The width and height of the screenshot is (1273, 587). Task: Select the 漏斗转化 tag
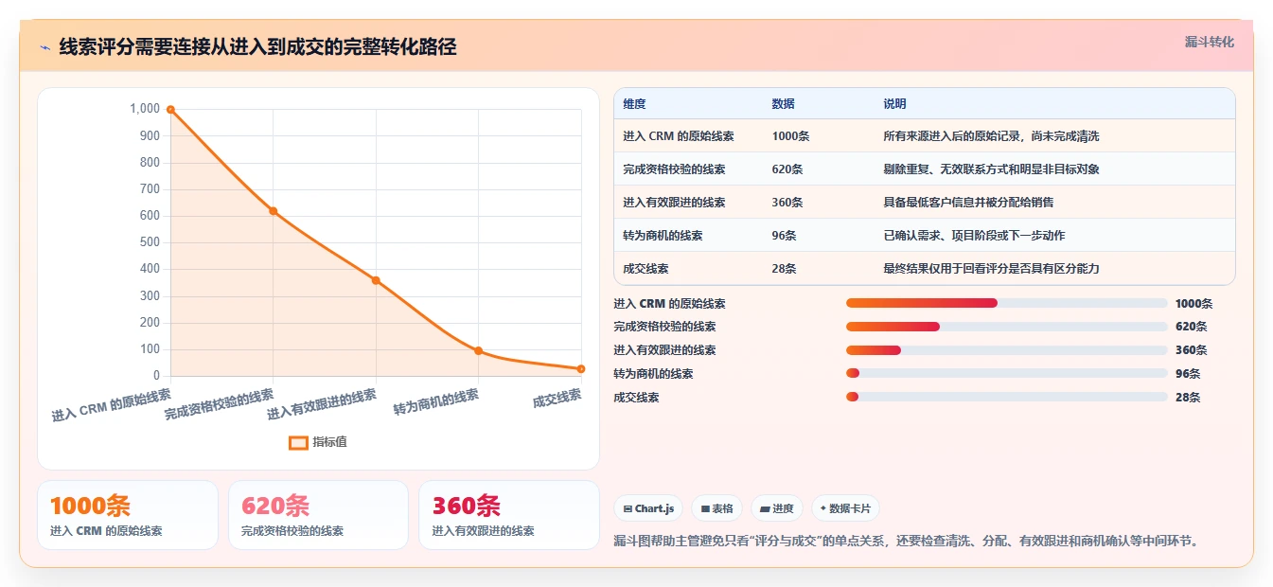1209,42
